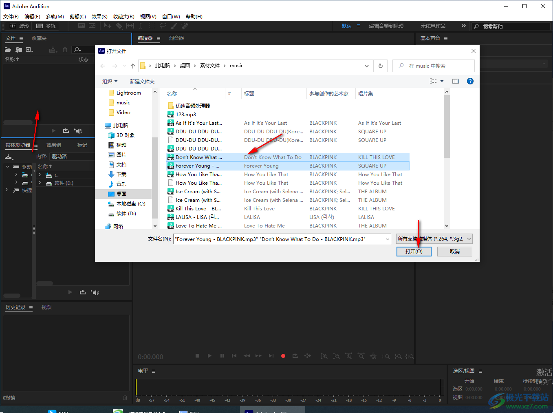Click rewind button in transport
This screenshot has height=413, width=553.
(247, 356)
